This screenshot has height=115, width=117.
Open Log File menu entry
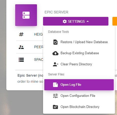coord(79,85)
